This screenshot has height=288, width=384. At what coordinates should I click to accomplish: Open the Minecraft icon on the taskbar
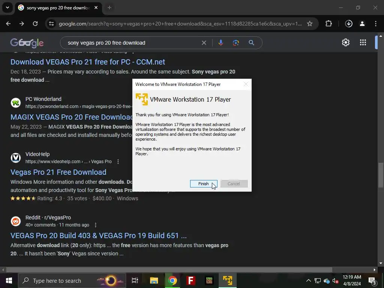tap(209, 280)
